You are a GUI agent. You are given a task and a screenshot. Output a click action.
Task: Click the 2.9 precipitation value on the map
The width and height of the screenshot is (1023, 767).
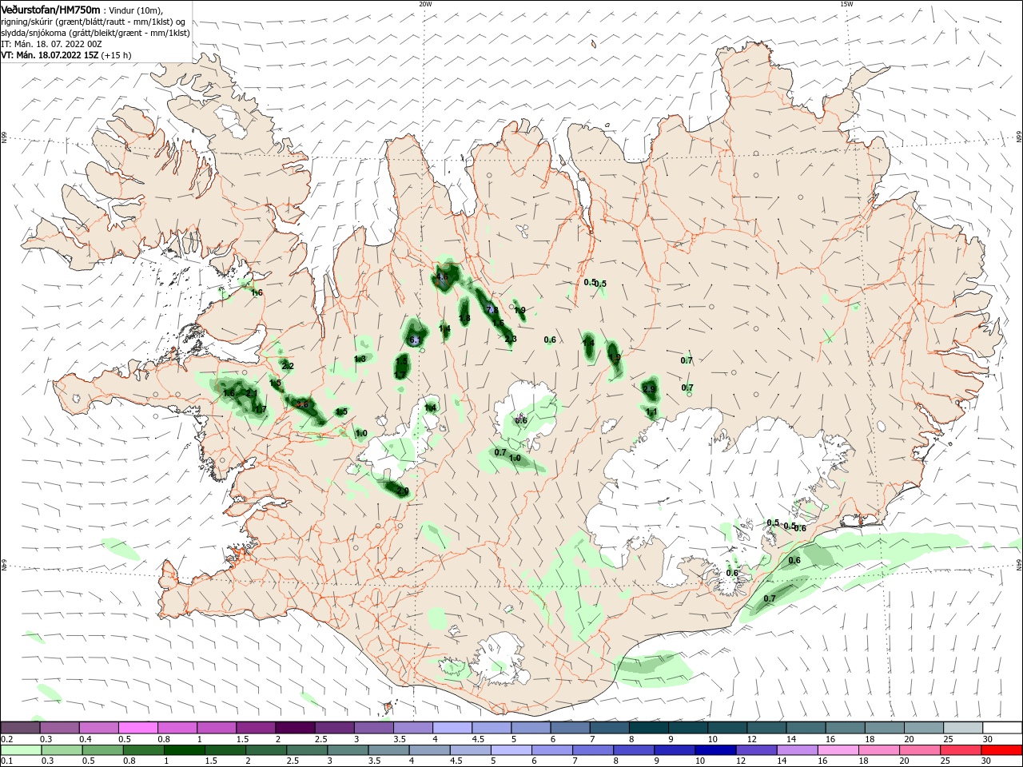tap(649, 389)
